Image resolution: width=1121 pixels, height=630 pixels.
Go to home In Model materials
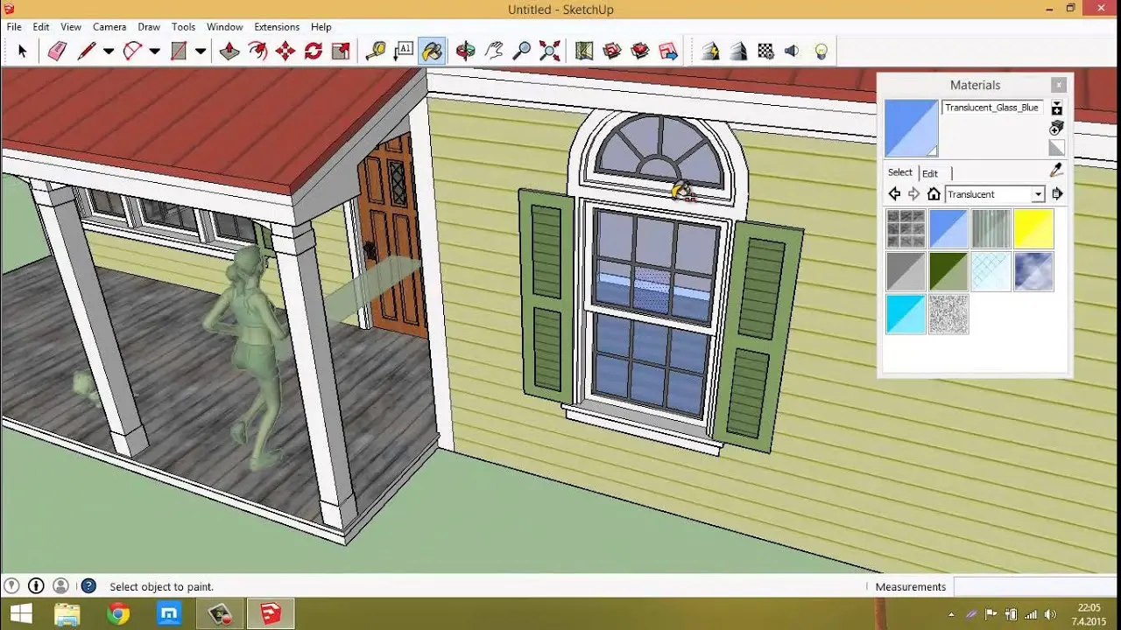tap(934, 194)
